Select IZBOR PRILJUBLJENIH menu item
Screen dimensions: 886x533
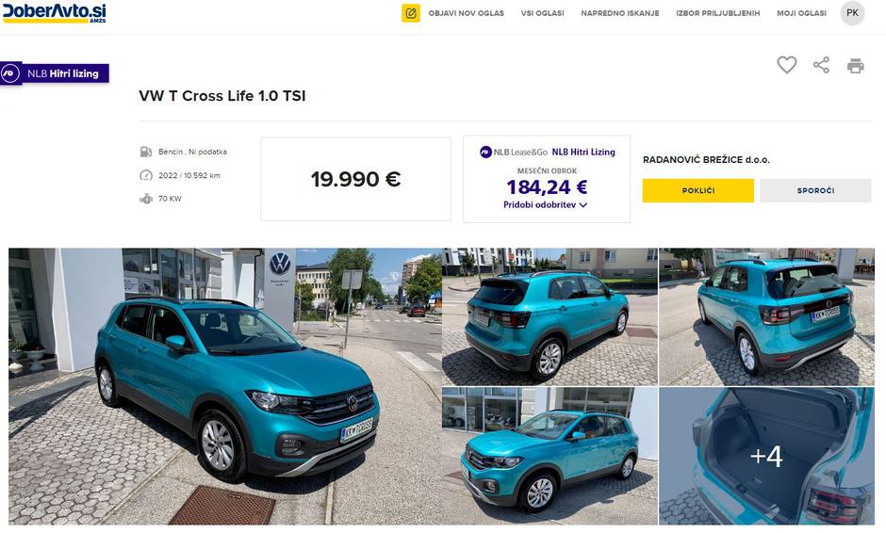[x=717, y=13]
